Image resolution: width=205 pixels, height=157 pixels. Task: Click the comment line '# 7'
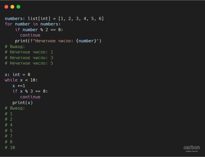coord(8,136)
